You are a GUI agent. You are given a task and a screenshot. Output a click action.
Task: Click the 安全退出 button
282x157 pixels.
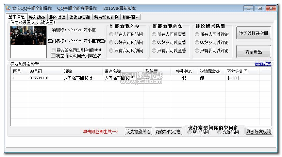pyautogui.click(x=253, y=52)
